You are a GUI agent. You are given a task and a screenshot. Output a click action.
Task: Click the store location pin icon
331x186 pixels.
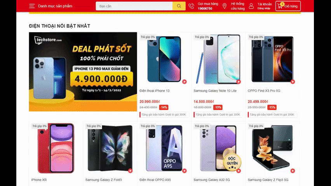point(225,6)
